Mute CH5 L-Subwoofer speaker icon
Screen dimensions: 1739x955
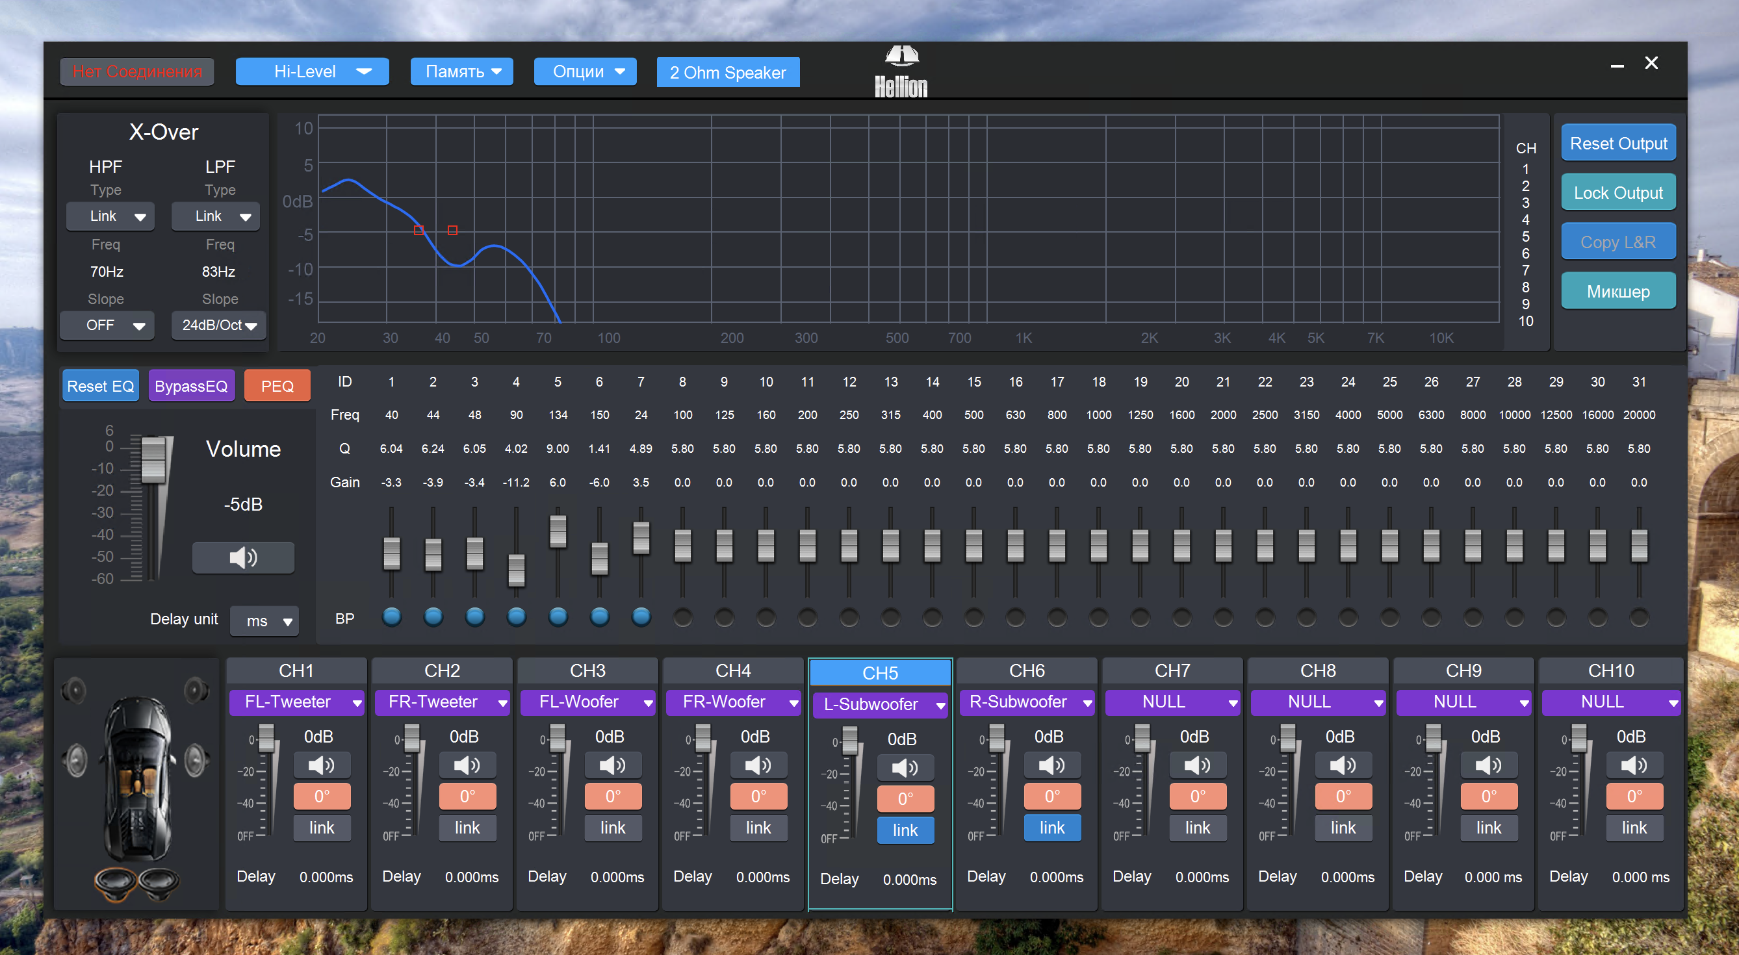(905, 767)
